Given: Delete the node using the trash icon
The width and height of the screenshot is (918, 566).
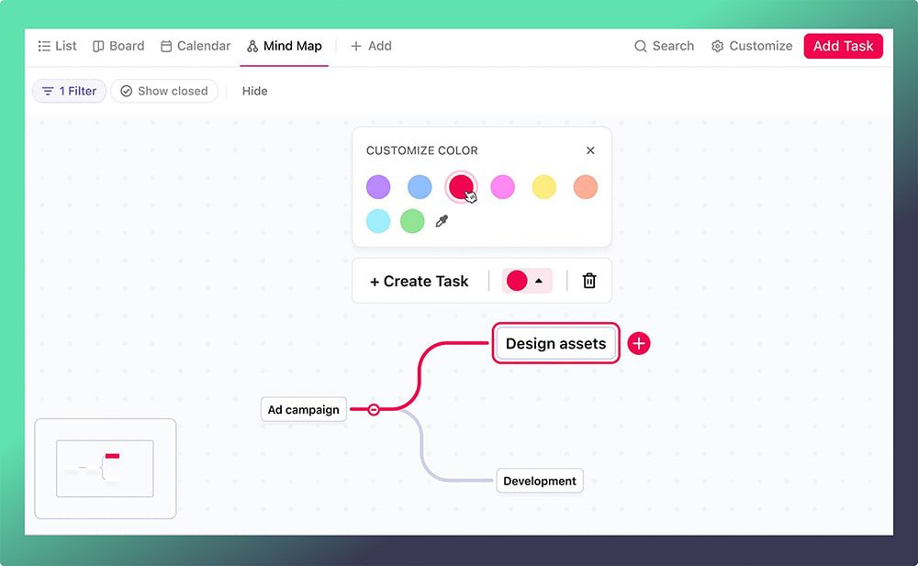Looking at the screenshot, I should coord(589,281).
